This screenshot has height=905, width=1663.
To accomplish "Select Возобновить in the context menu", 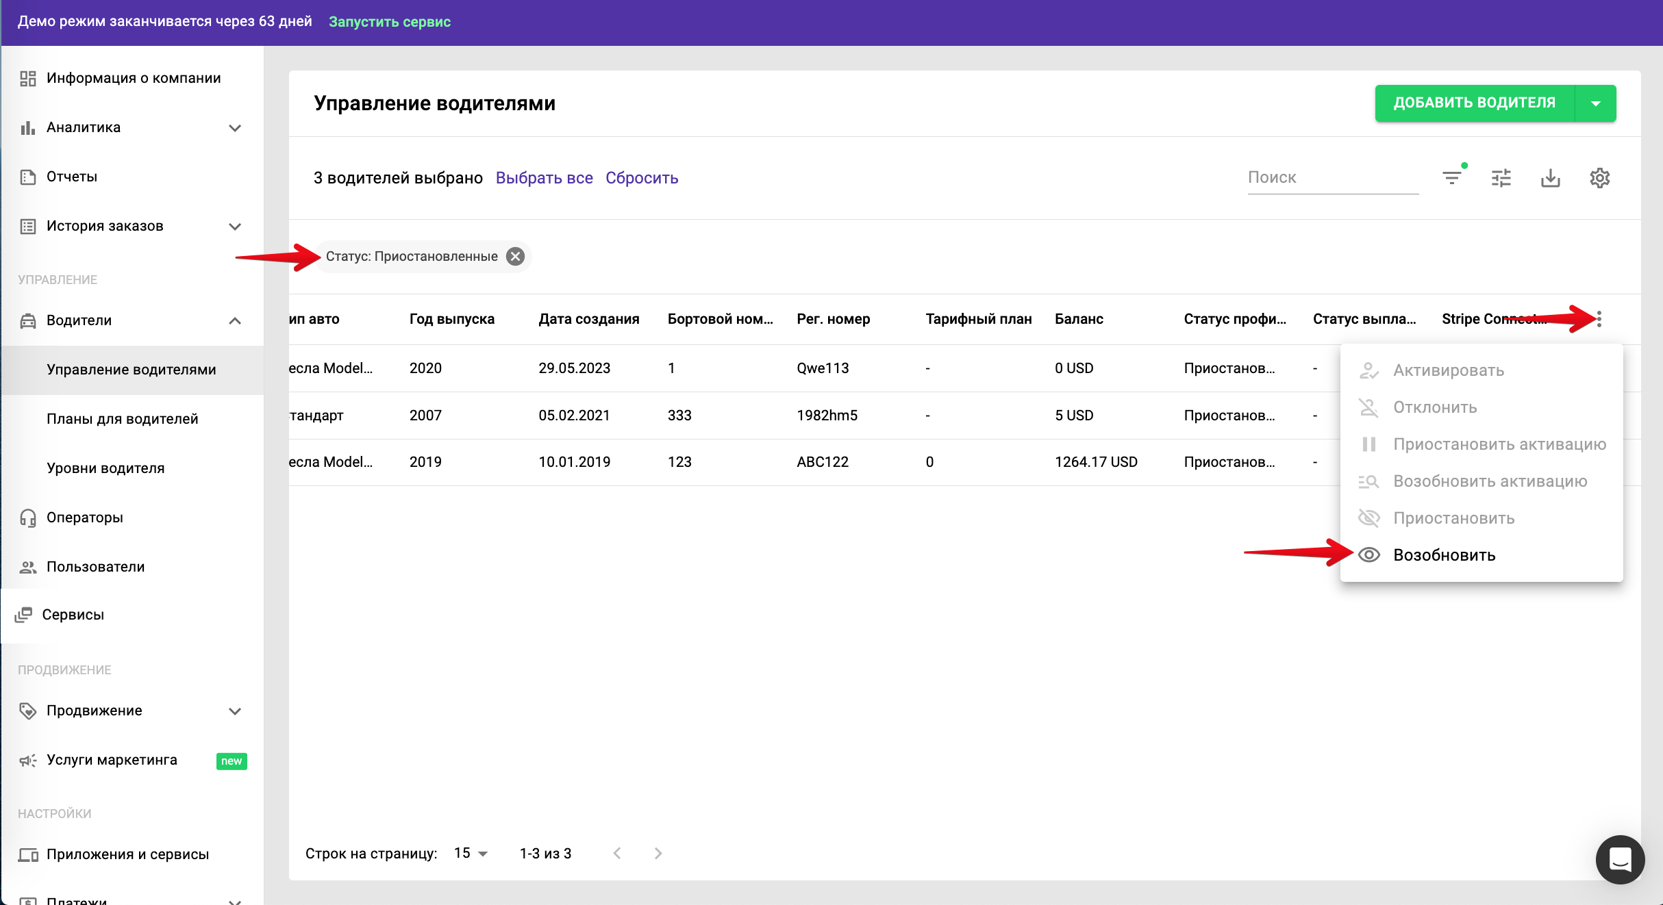I will coord(1444,555).
